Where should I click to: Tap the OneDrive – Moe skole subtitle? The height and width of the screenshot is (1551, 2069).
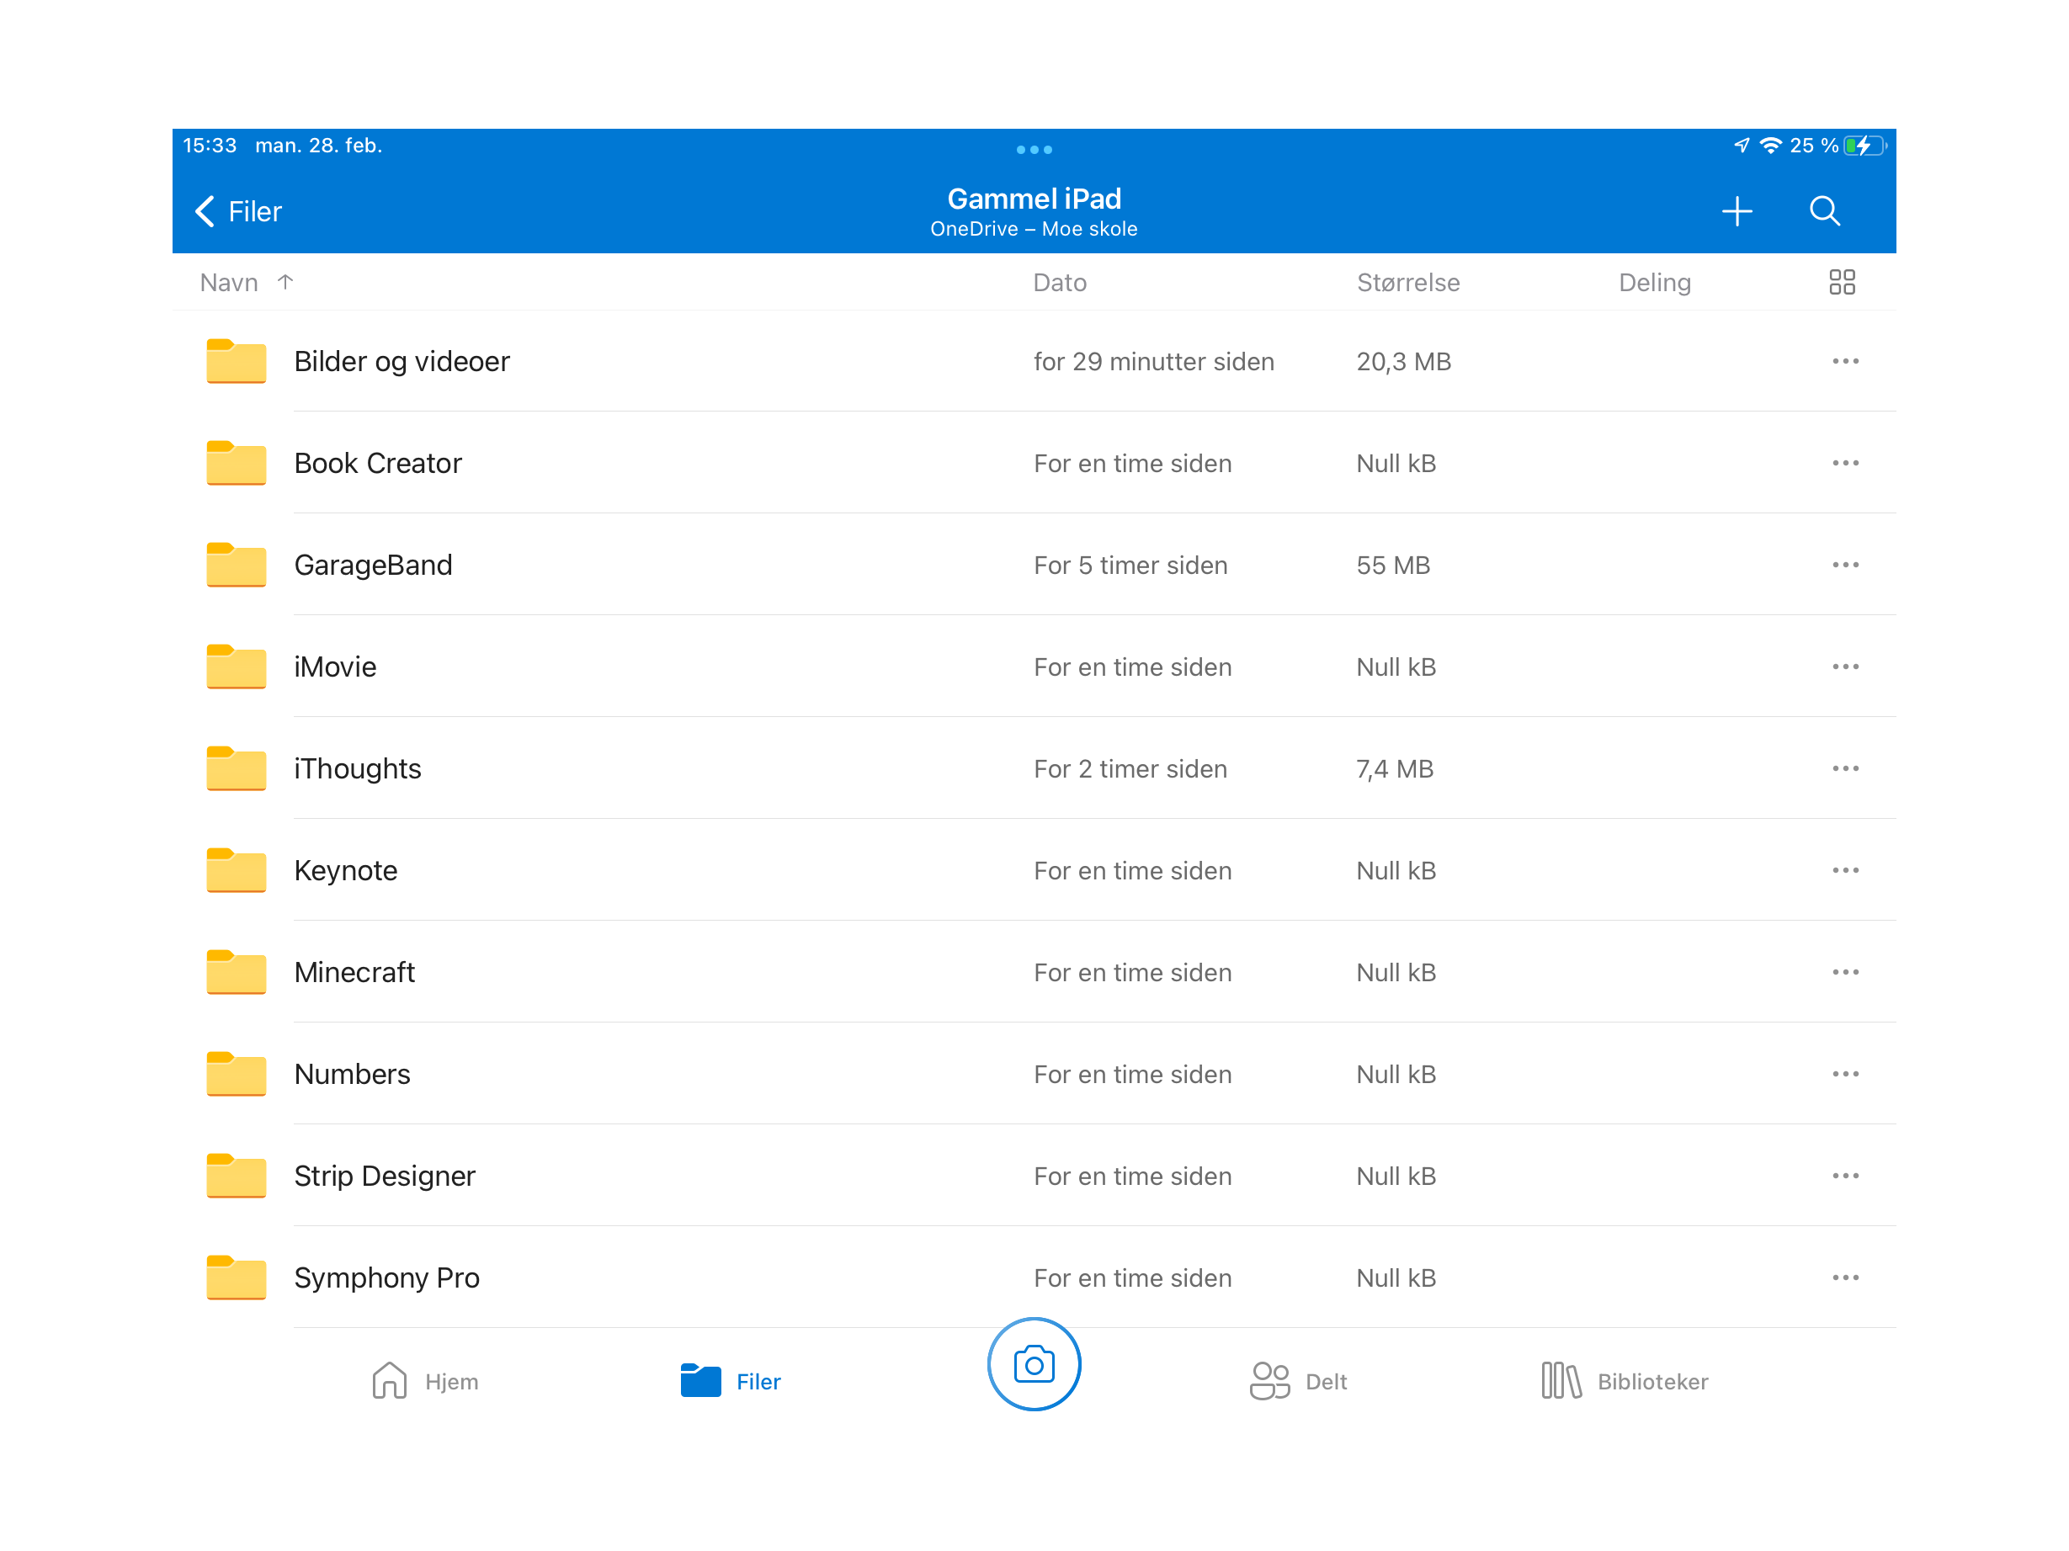click(1034, 229)
